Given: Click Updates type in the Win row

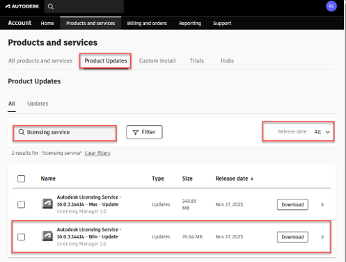Looking at the screenshot, I should pos(161,237).
